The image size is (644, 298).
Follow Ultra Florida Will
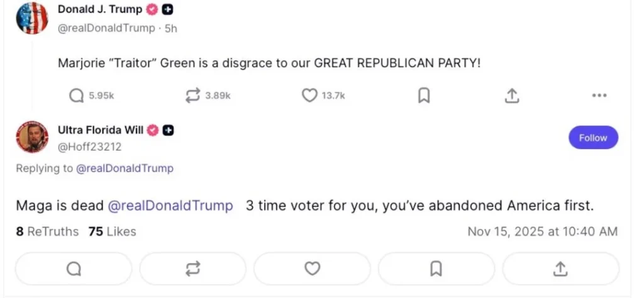(592, 138)
